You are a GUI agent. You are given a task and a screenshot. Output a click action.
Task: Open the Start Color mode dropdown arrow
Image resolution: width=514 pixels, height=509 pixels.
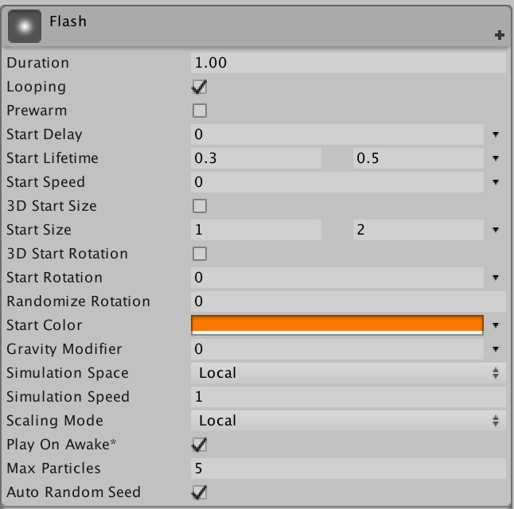coord(496,325)
